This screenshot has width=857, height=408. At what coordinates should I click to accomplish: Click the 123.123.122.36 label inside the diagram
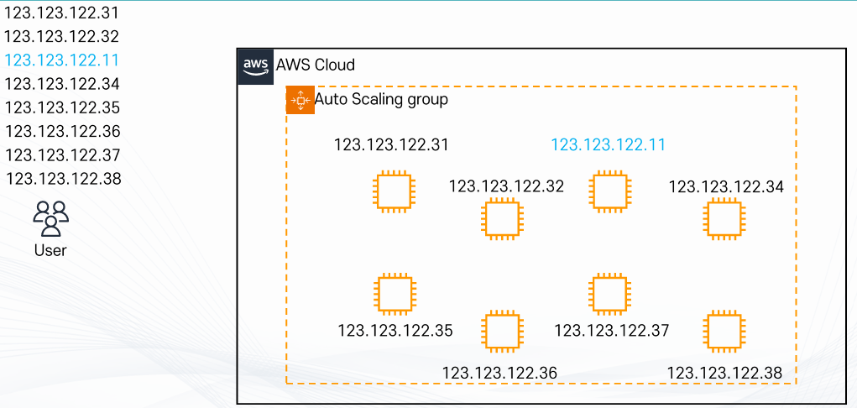pos(499,373)
